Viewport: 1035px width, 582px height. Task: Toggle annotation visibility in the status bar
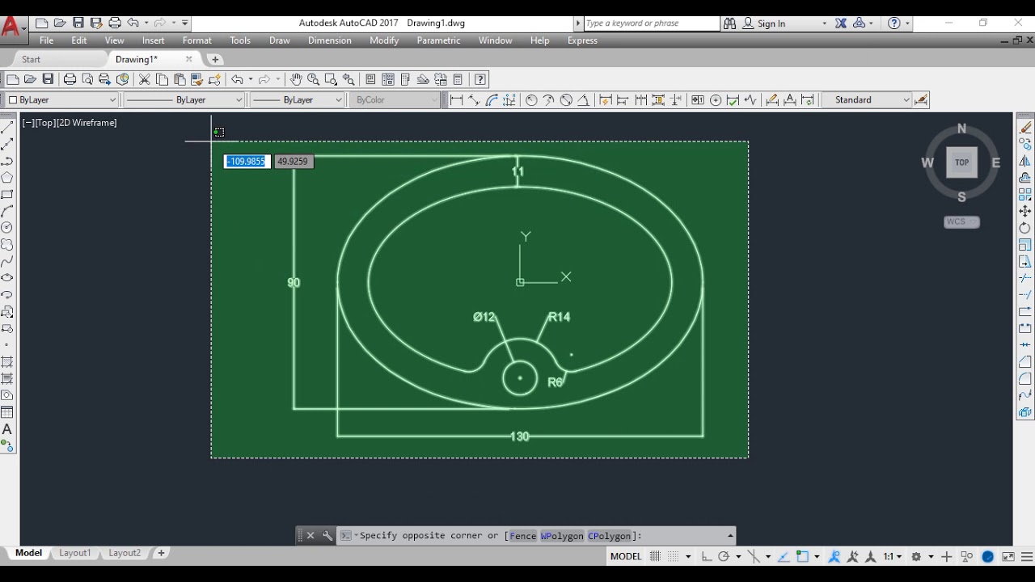[834, 557]
